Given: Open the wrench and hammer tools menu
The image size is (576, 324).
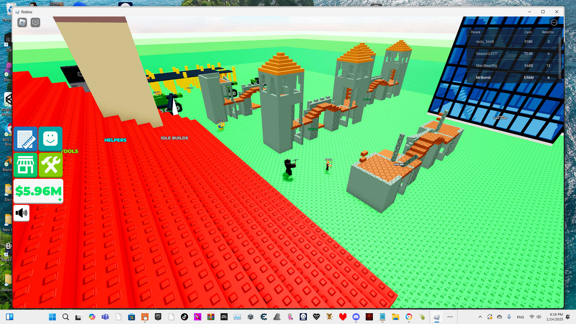Looking at the screenshot, I should [x=50, y=165].
